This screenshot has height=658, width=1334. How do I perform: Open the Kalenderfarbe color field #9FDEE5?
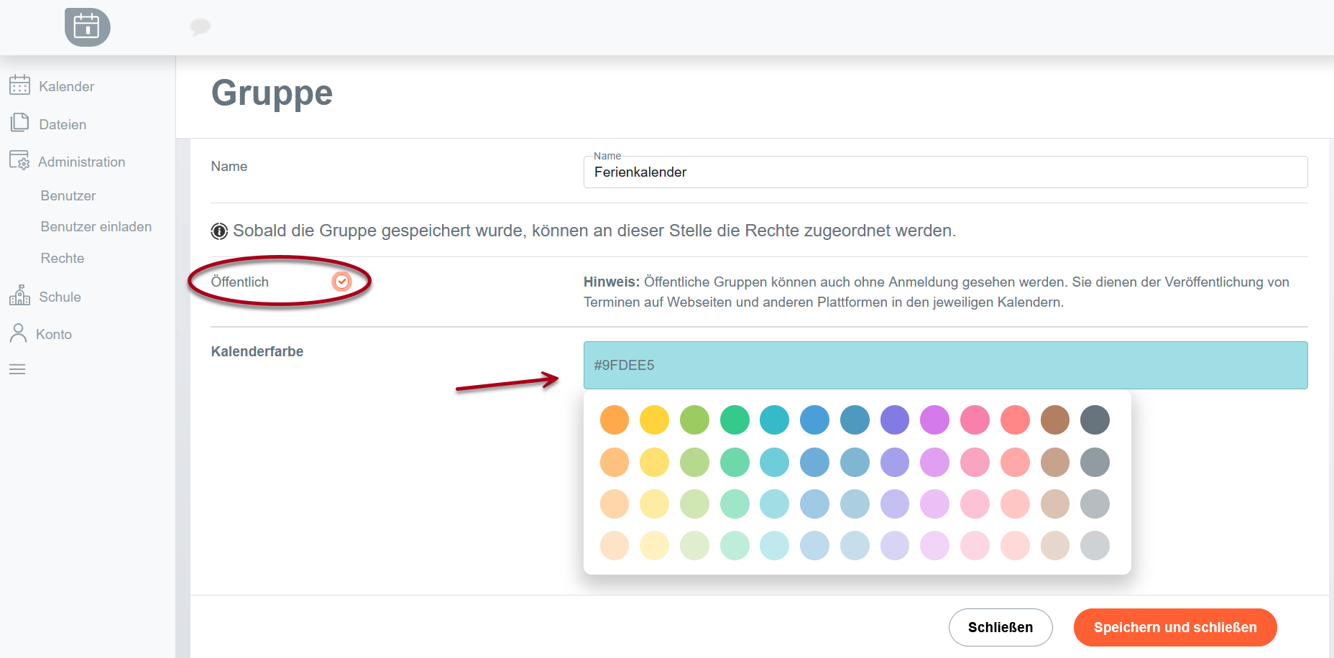click(945, 366)
